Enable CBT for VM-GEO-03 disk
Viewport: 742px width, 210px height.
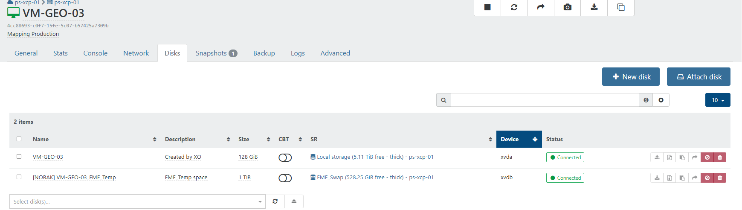(x=285, y=157)
